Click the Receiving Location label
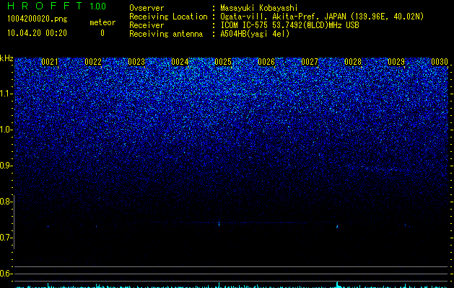Viewport: 454px width, 288px height. tap(168, 17)
